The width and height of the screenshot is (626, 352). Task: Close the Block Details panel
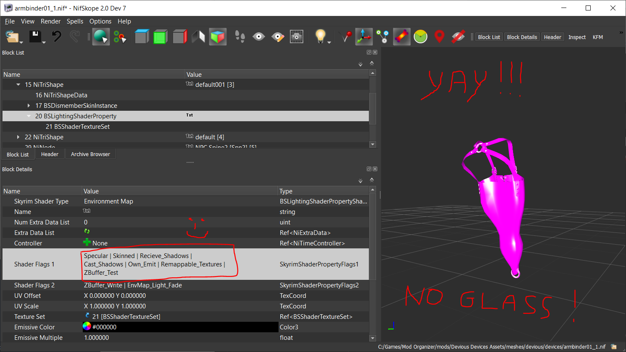pyautogui.click(x=375, y=169)
